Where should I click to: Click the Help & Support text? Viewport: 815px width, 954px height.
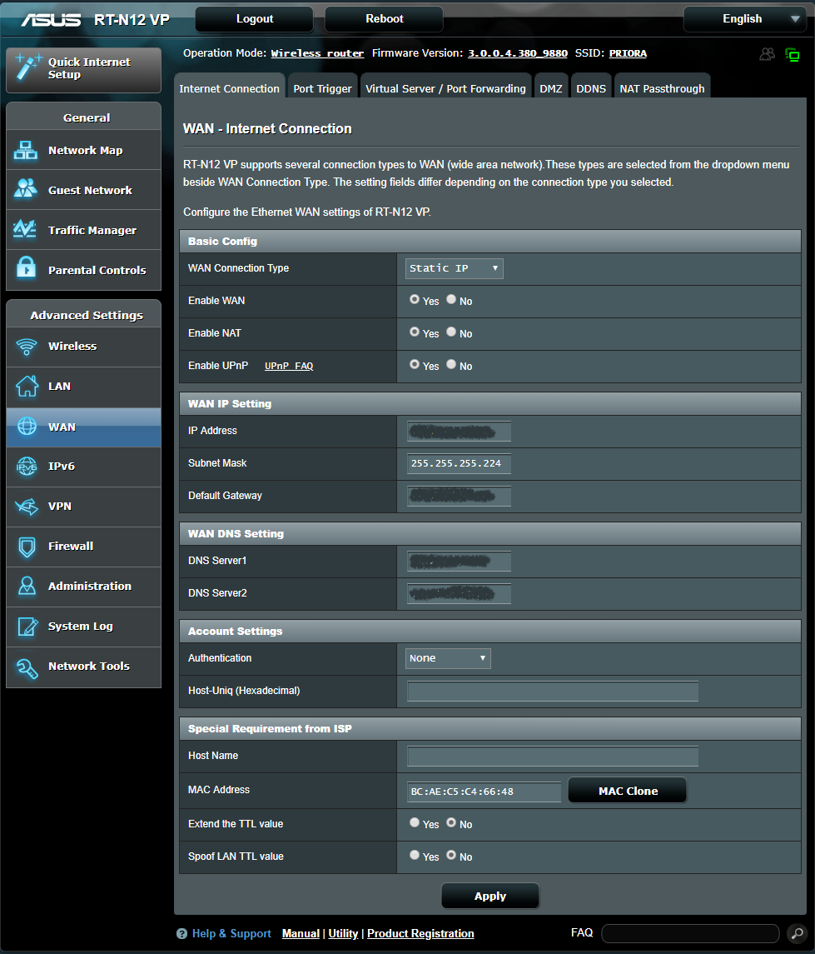click(231, 933)
